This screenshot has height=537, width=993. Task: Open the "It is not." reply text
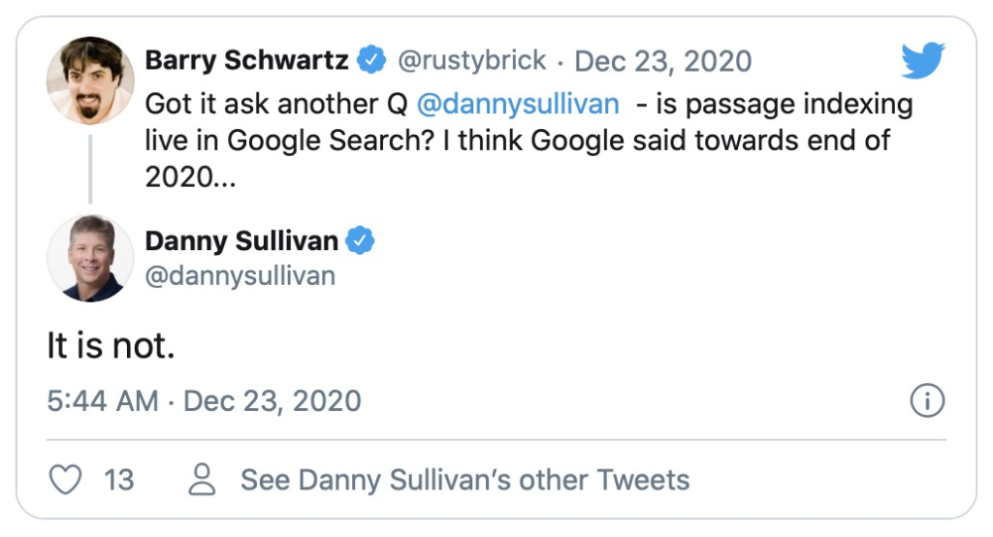point(111,346)
